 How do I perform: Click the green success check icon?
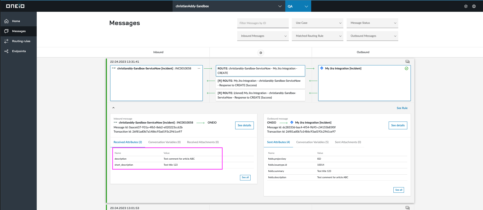(407, 68)
